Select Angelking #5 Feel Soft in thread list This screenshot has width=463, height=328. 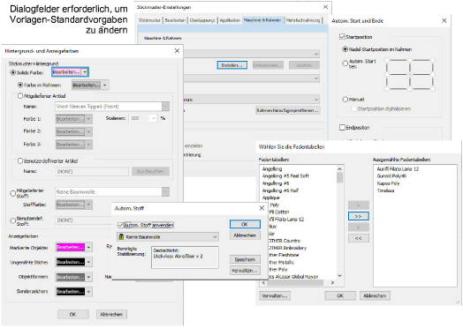click(x=285, y=176)
